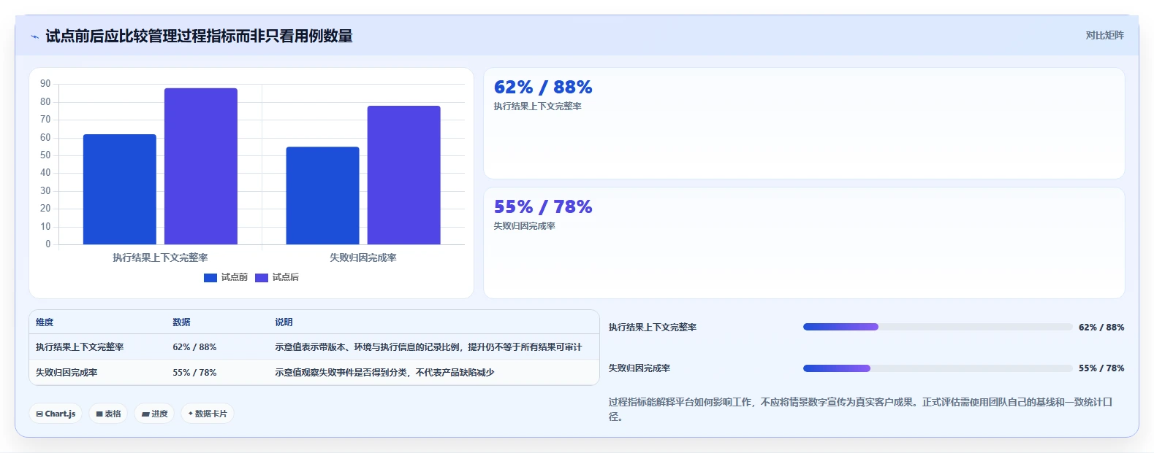Click the y-axis value 50
This screenshot has height=453, width=1154.
(x=45, y=155)
